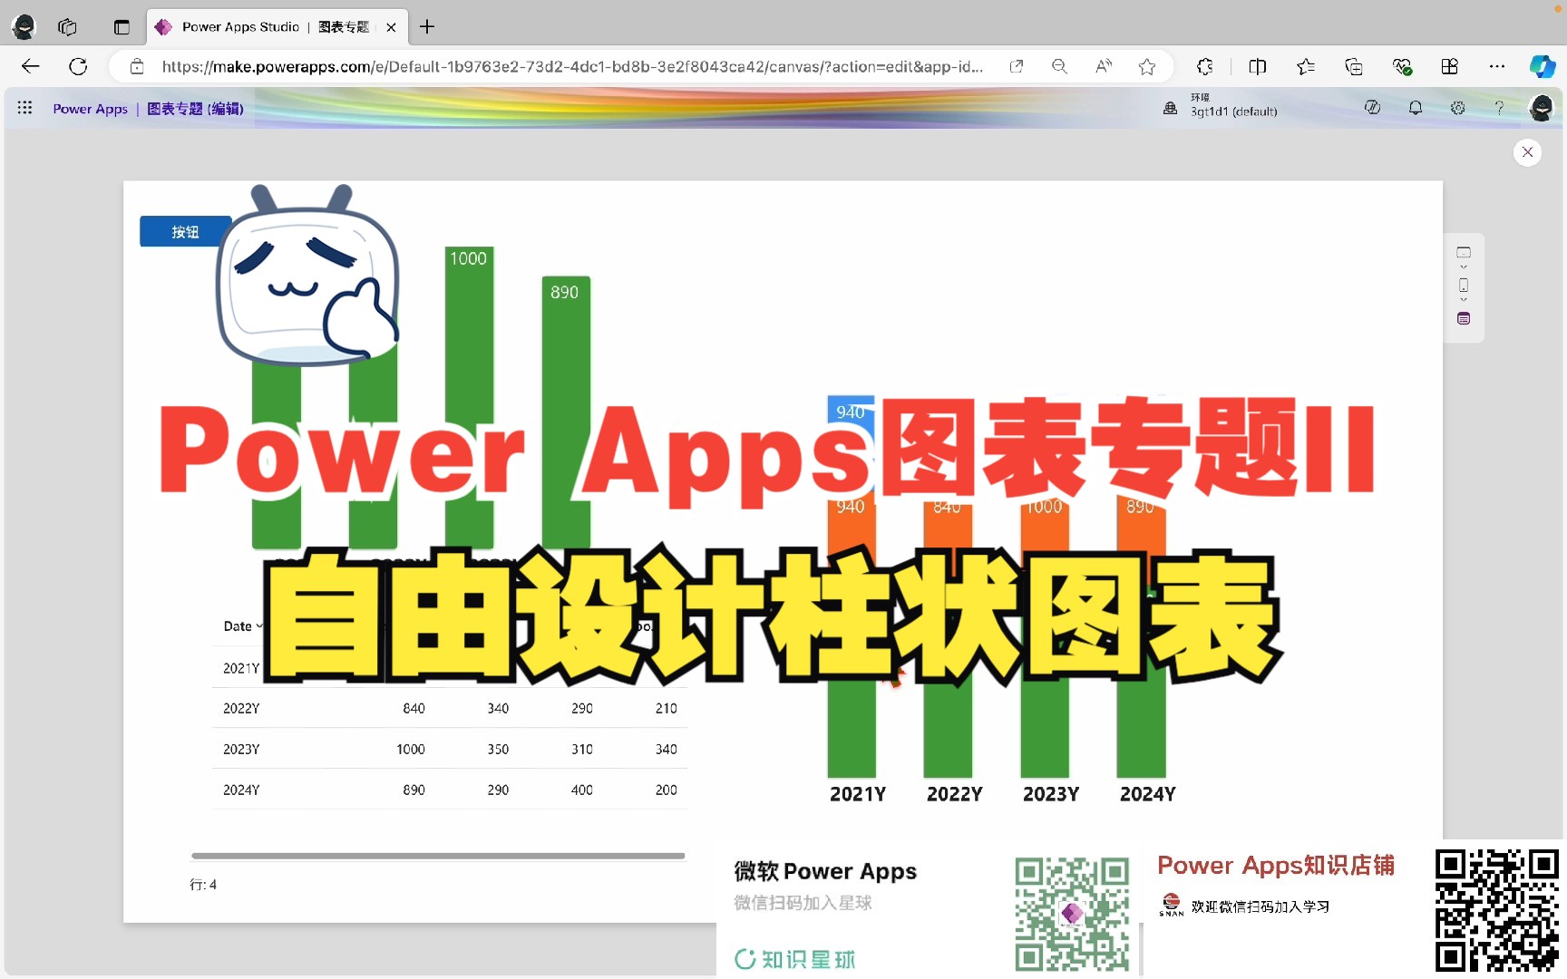
Task: Open a new browser tab
Action: tap(427, 27)
